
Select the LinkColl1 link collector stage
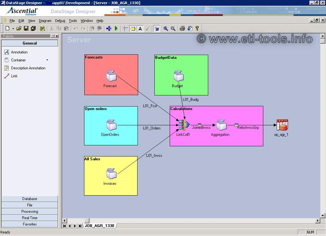point(184,125)
